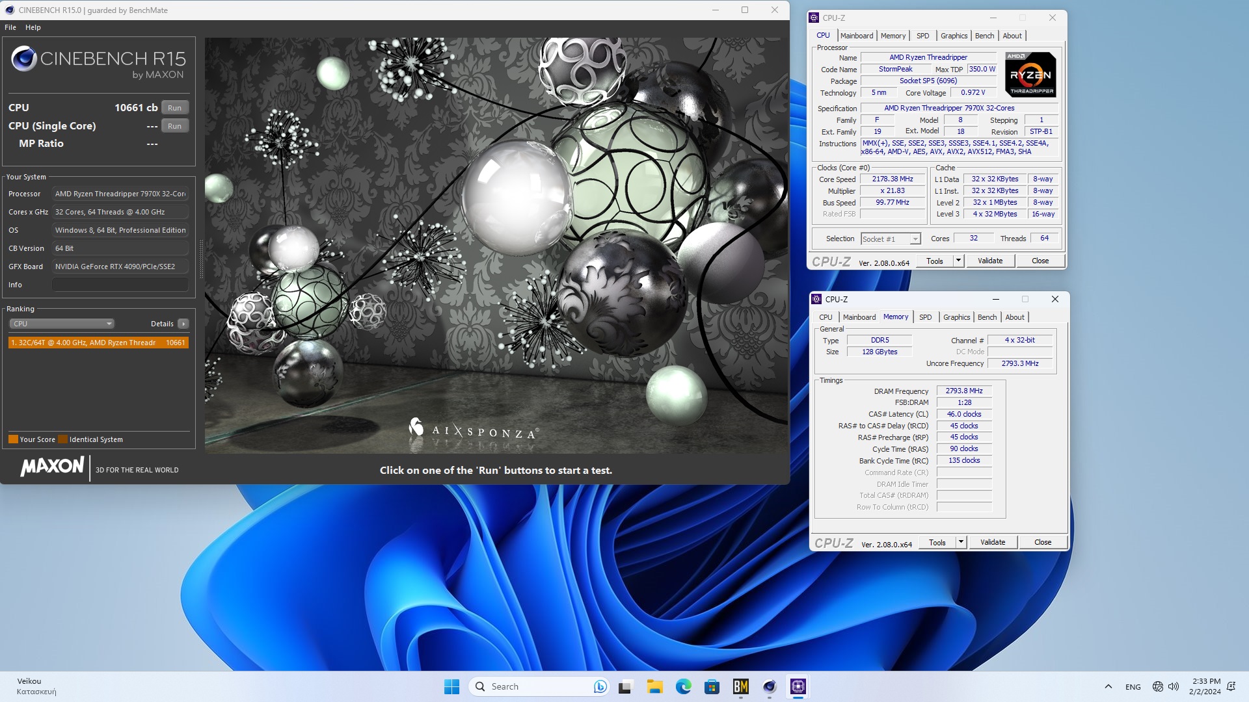Open the Veikou weather widget
Viewport: 1249px width, 702px height.
pos(36,686)
